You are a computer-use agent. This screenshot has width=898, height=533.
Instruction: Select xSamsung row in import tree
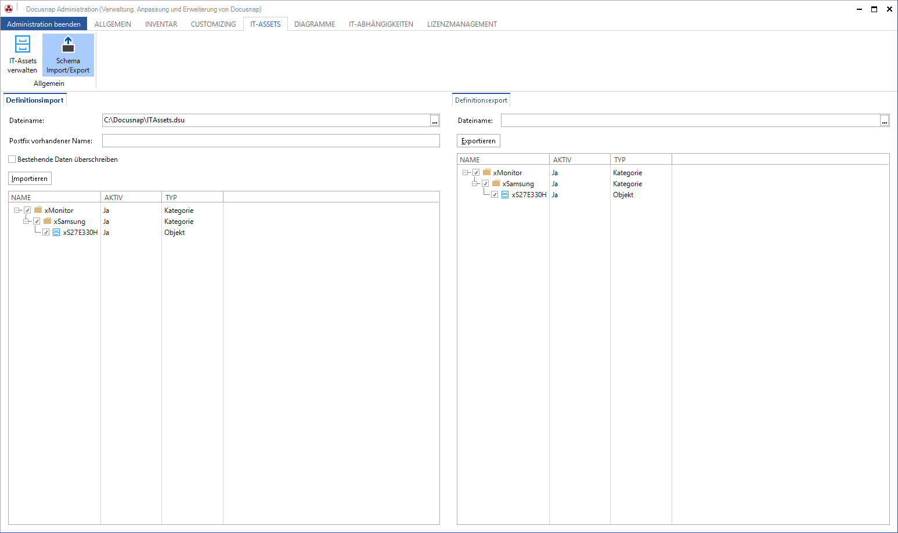70,222
